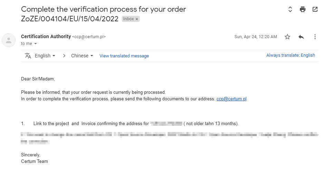Open the three-dot more options menu

point(315,37)
